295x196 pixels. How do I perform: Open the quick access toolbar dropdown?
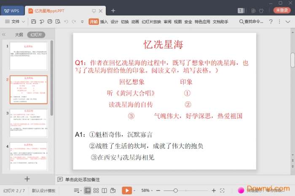point(82,22)
